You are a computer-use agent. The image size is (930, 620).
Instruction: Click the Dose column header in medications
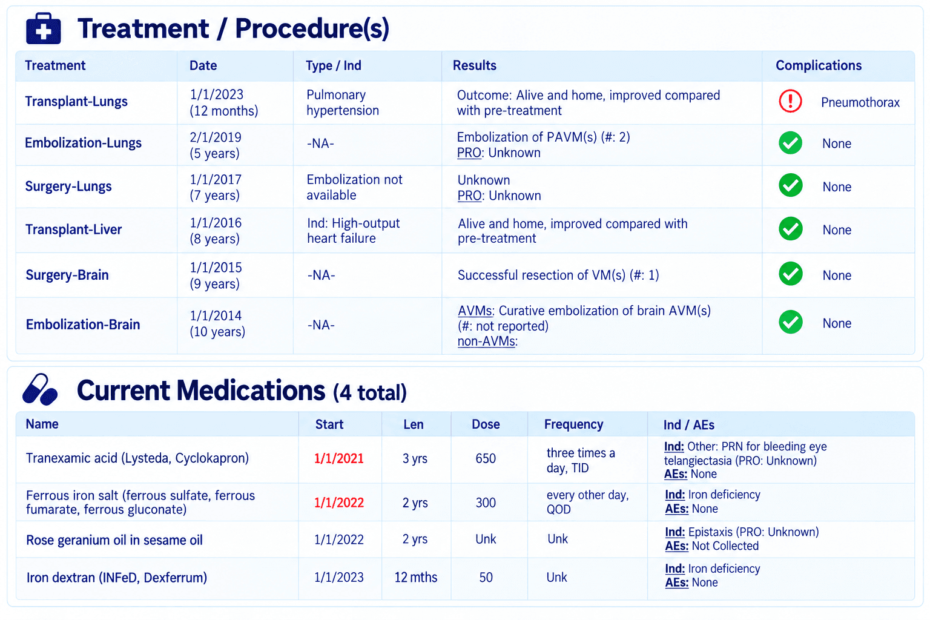486,424
